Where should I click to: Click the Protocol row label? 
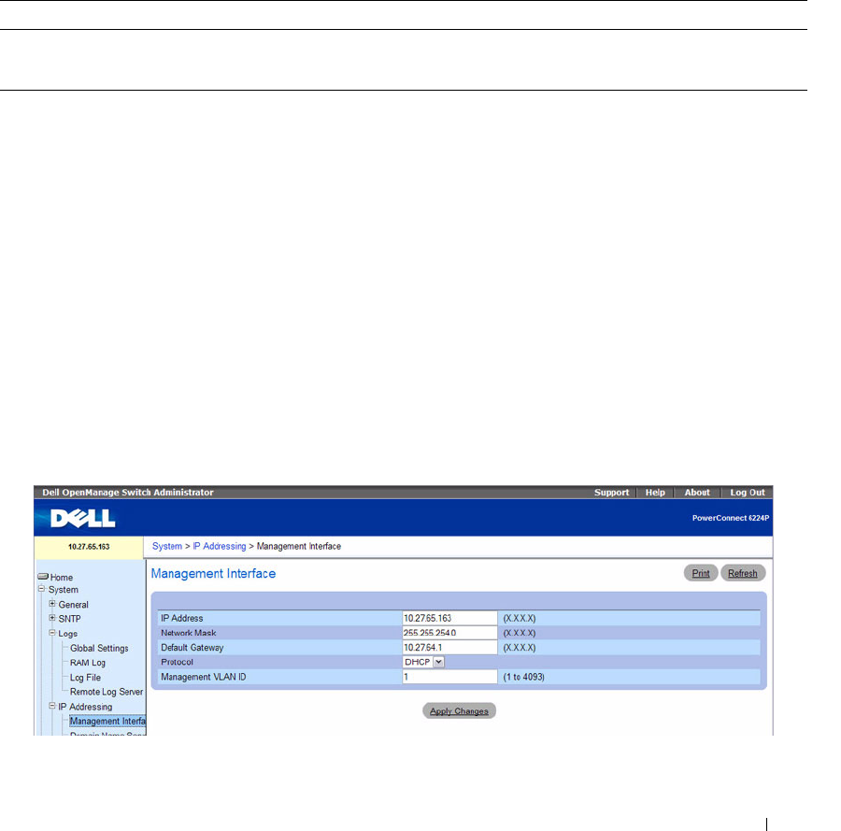point(177,662)
